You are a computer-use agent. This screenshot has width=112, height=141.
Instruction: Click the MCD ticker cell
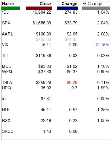7,66
